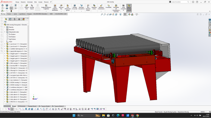Open Doğrusal Bileşen Çoğaltma tool

(x=46, y=7)
